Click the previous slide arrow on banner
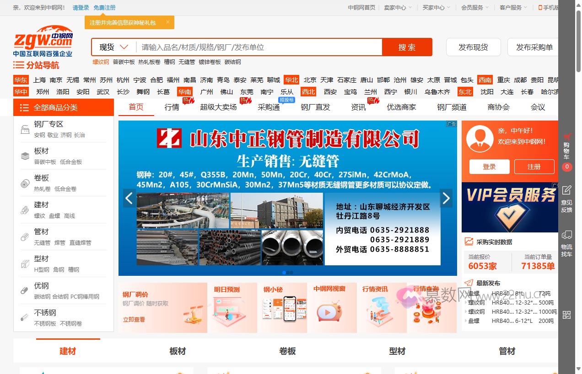The height and width of the screenshot is (374, 582). [x=129, y=198]
